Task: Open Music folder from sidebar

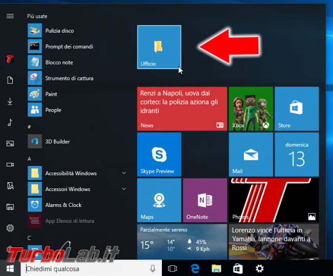Action: (x=10, y=122)
